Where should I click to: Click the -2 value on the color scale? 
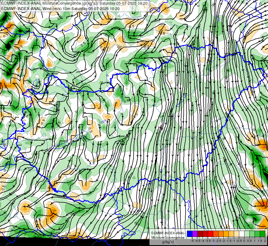223,241
